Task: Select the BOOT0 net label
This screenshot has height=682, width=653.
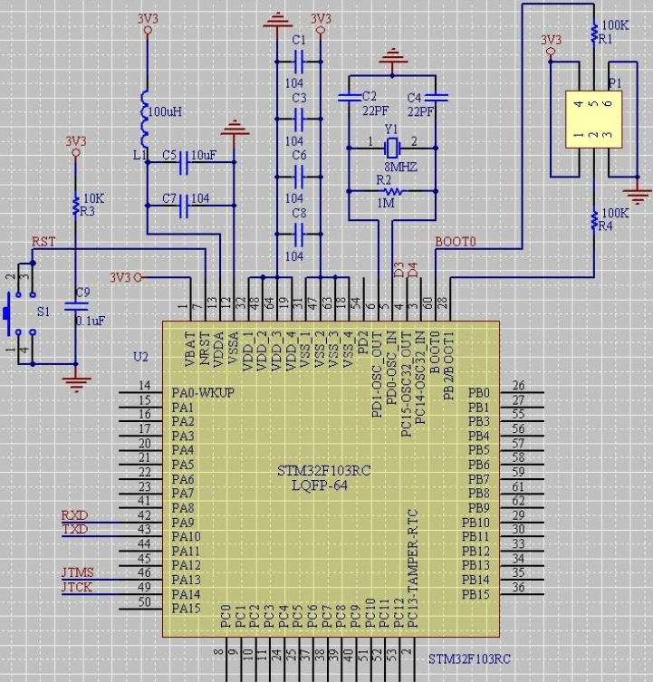Action: 456,242
